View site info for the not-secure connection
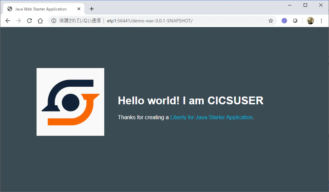This screenshot has height=192, width=329. 54,21
